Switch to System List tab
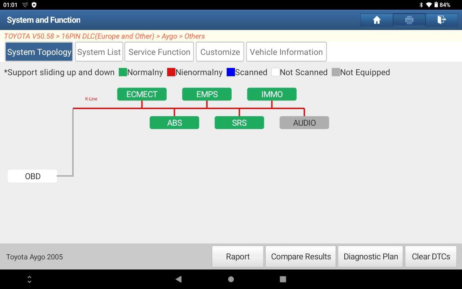The image size is (462, 289). click(x=99, y=52)
